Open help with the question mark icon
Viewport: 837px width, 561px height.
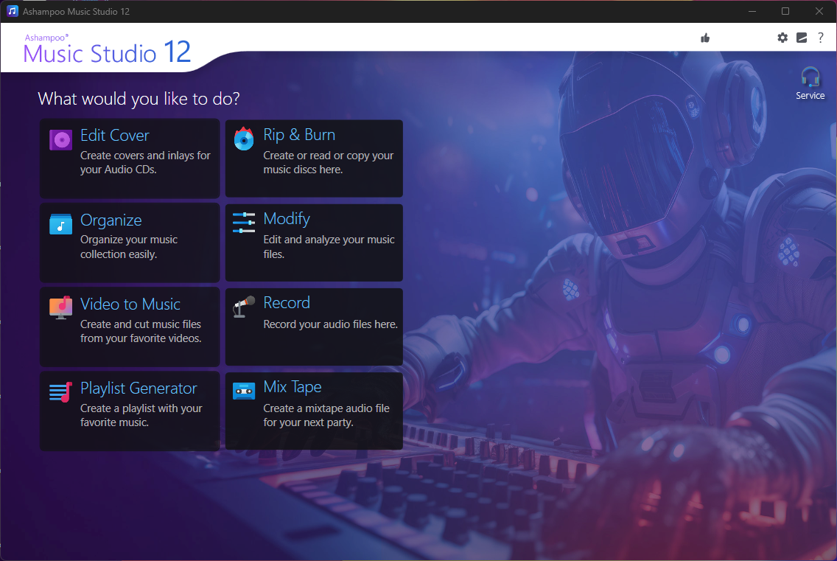pos(821,38)
